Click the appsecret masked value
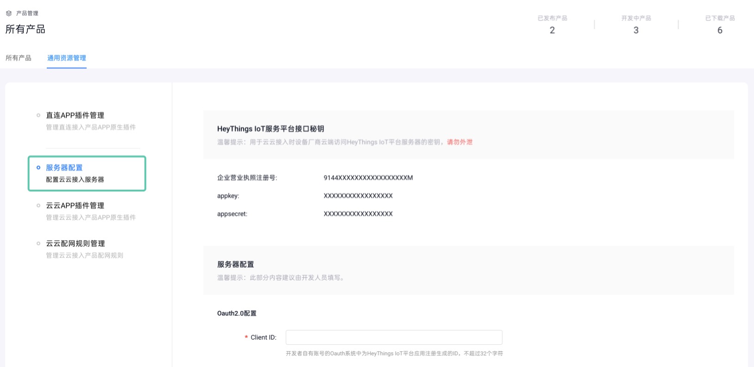This screenshot has height=367, width=754. pos(358,214)
